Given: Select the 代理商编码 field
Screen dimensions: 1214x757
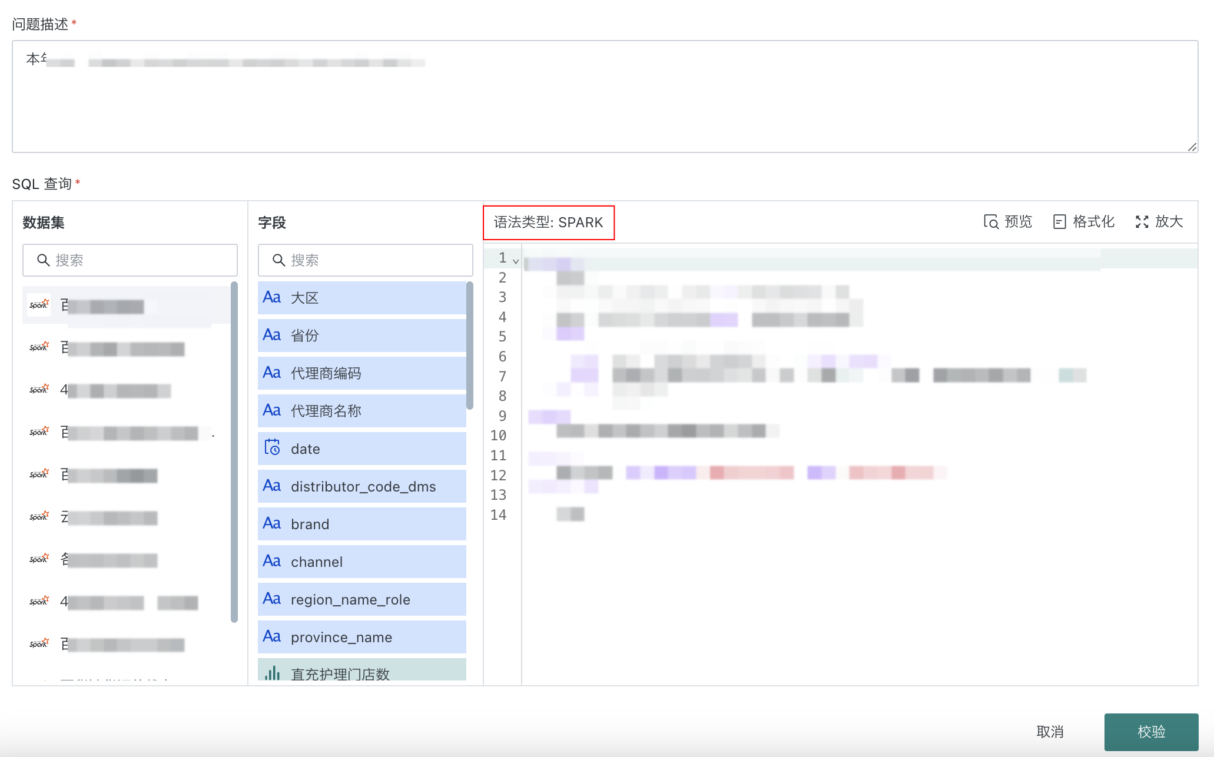Looking at the screenshot, I should coord(361,373).
